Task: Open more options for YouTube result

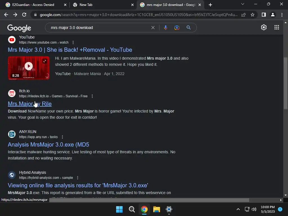Action: coord(73,42)
